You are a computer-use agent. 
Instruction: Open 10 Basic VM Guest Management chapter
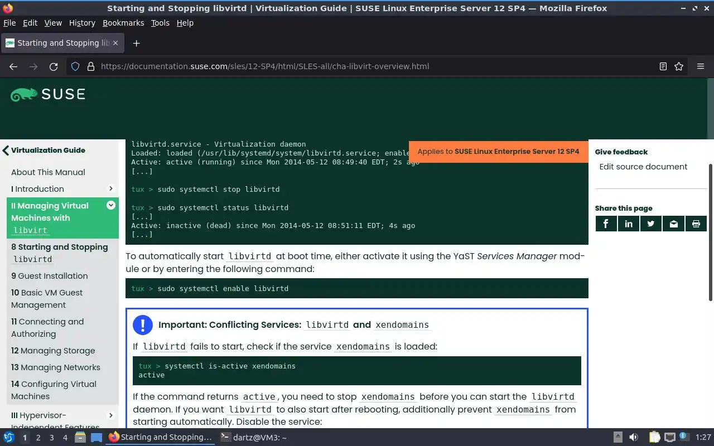47,299
